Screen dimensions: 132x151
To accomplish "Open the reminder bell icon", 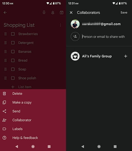I will 53,13.
